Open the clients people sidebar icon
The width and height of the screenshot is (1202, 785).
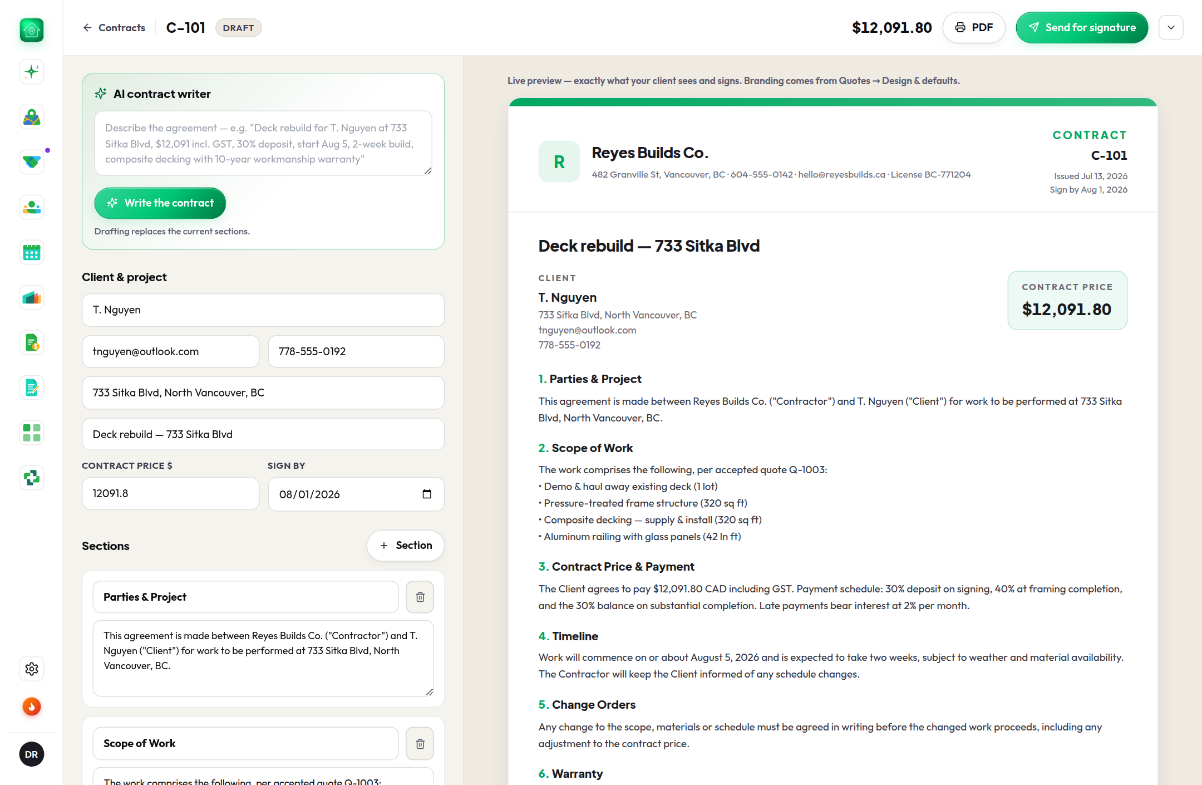32,207
